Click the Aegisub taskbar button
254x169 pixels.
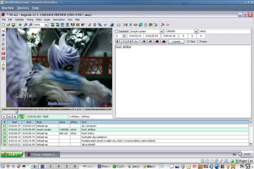click(42, 154)
